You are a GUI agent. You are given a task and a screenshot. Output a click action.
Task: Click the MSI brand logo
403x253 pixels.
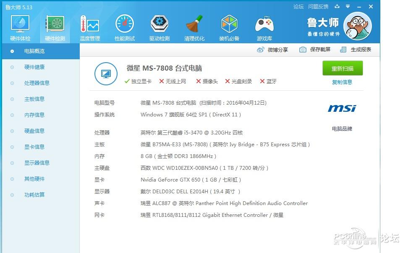pyautogui.click(x=342, y=108)
